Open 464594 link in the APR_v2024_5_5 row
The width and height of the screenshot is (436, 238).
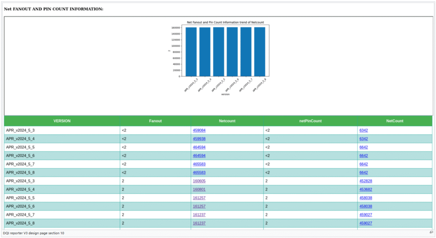coord(199,147)
